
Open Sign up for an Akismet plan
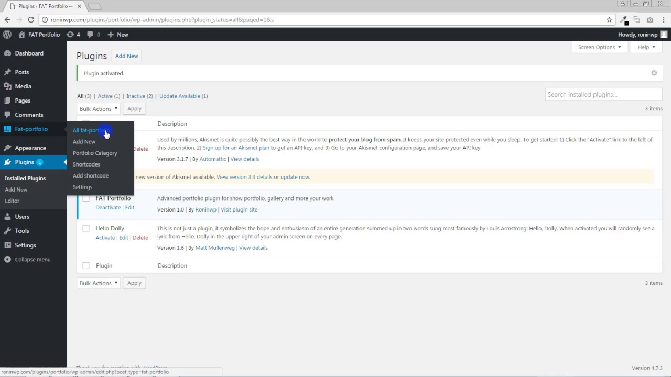236,148
